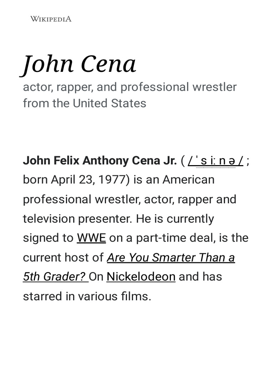Click the words 'signed to' before WWE

click(48, 238)
